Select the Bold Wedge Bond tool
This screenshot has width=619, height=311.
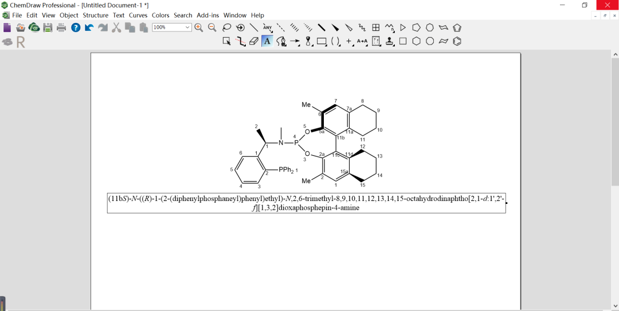pyautogui.click(x=335, y=27)
